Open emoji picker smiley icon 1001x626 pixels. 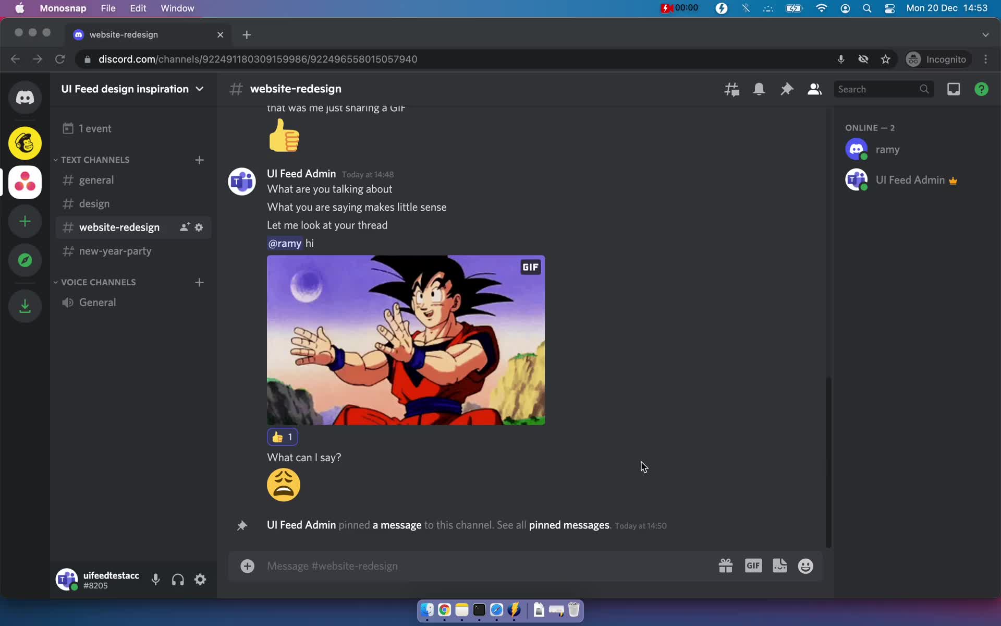[x=805, y=566]
